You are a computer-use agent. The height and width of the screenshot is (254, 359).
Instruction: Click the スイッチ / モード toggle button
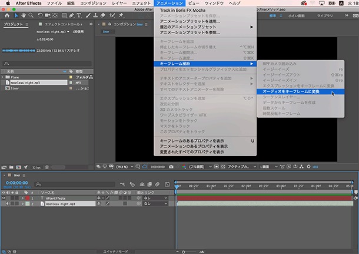click(115, 252)
